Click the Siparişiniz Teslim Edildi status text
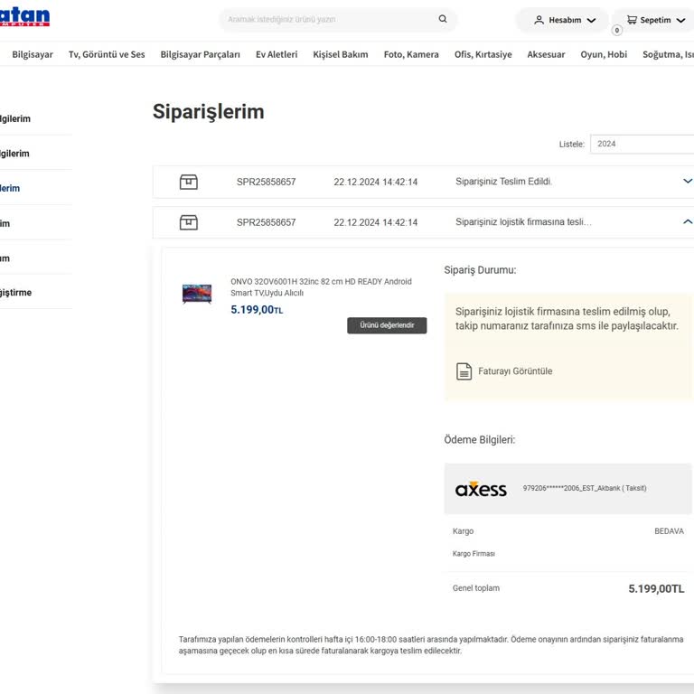The width and height of the screenshot is (694, 694). click(x=503, y=182)
